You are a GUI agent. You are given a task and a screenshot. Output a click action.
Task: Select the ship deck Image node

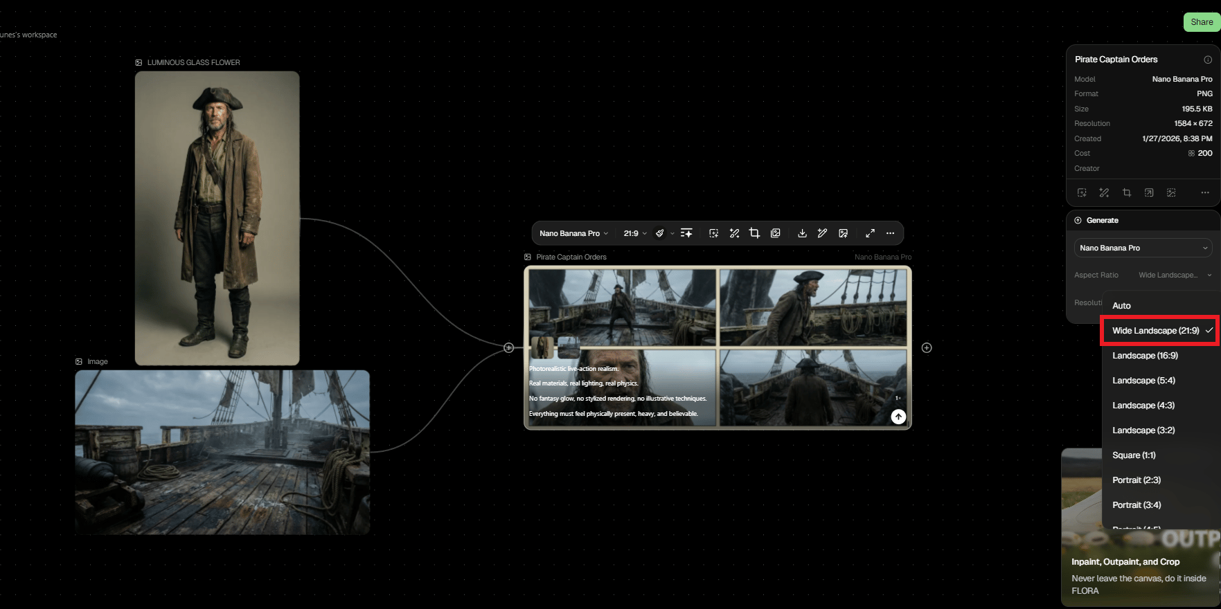(222, 452)
